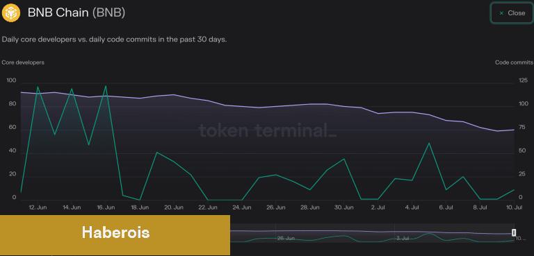The width and height of the screenshot is (534, 256).
Task: Click the left axis value 60
Action: (x=12, y=128)
